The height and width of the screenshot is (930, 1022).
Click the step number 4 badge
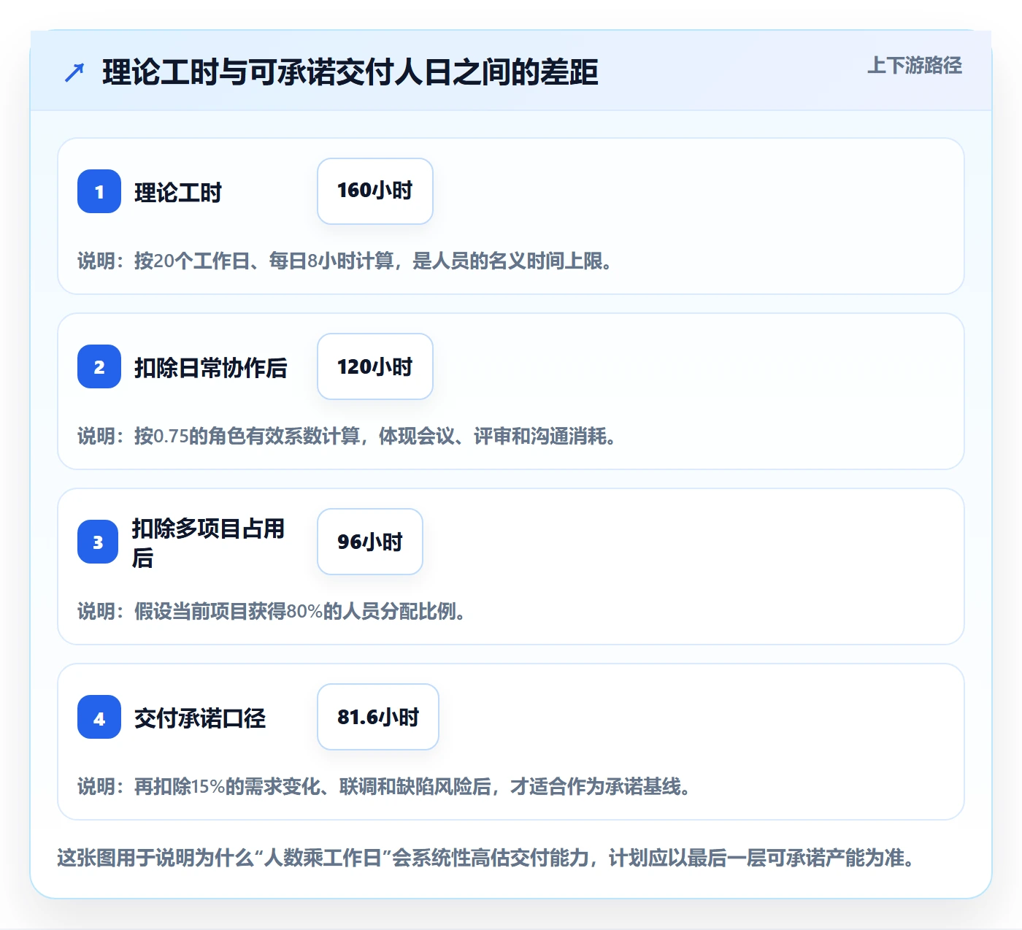click(x=99, y=717)
